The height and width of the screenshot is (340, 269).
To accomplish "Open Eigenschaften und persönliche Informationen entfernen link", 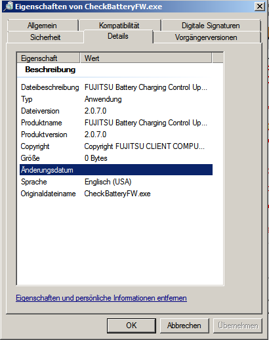I will [101, 298].
